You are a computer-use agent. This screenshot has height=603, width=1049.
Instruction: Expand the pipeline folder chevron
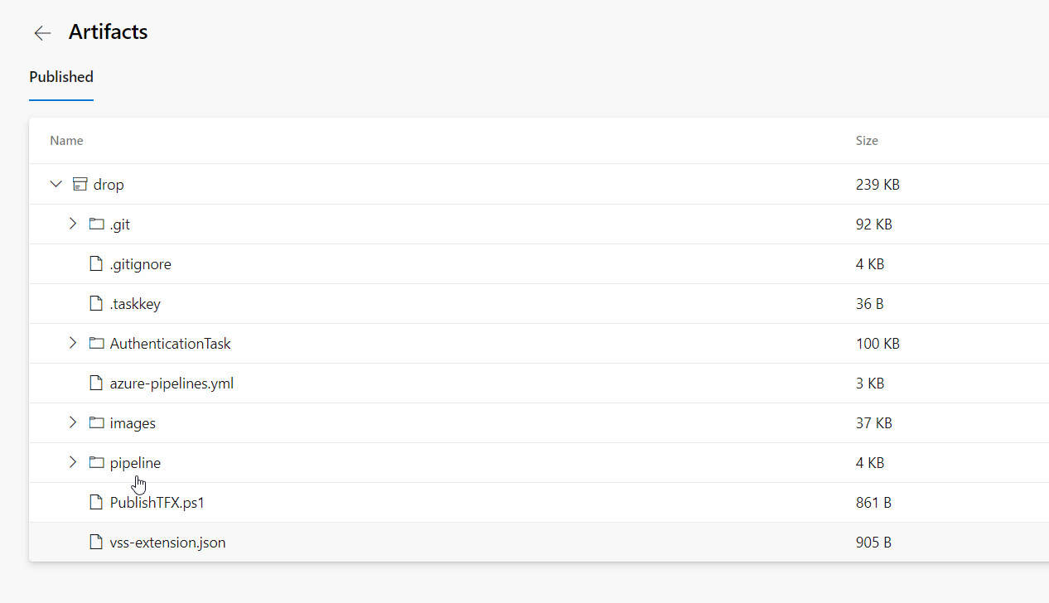72,462
